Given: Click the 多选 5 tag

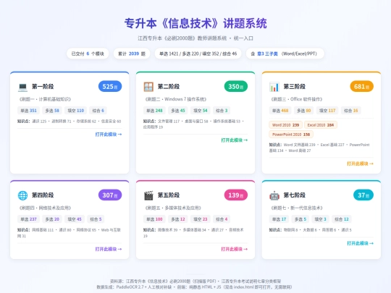Looking at the screenshot, I should 300,219.
